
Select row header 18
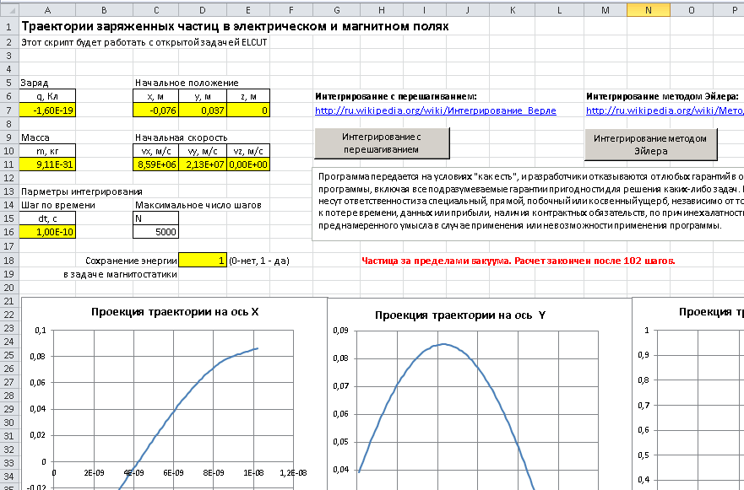9,260
